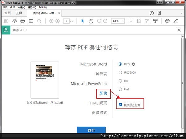Select the JPEG2000 radio button
The image size is (186, 139).
point(120,73)
